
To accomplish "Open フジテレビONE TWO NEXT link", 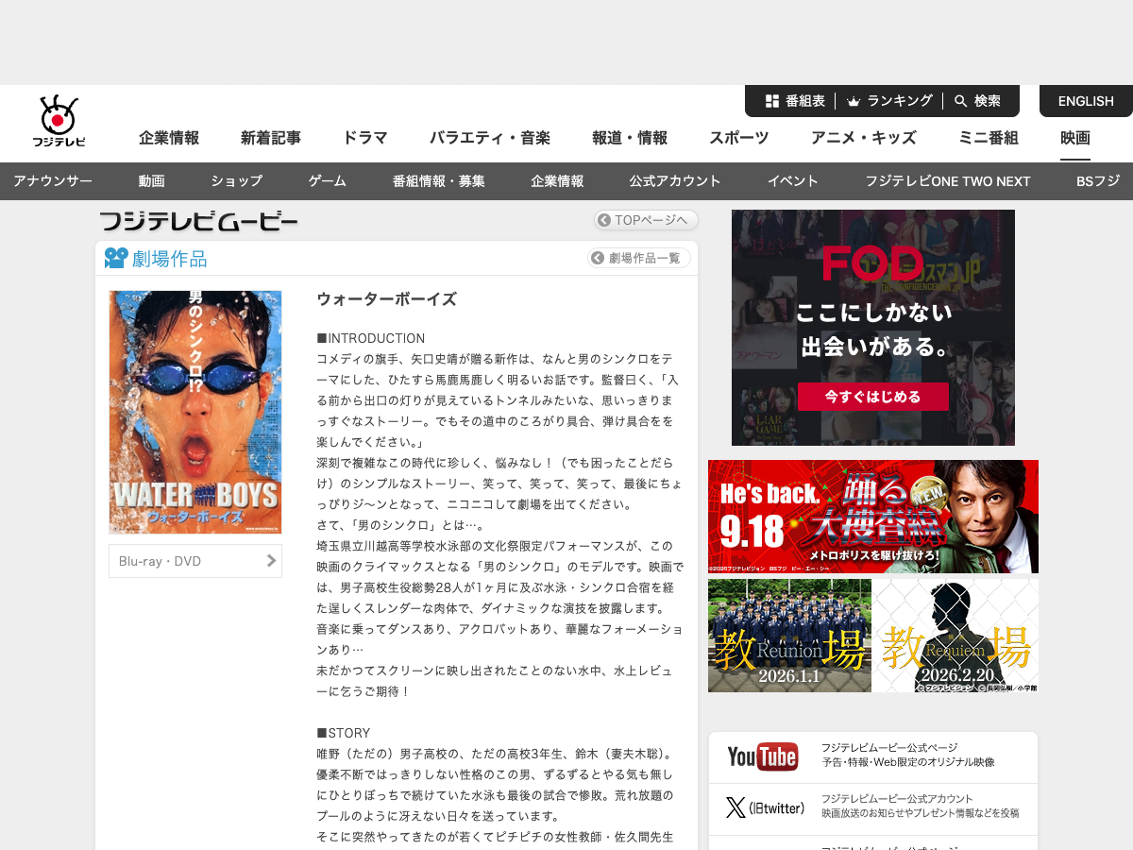I will [948, 181].
